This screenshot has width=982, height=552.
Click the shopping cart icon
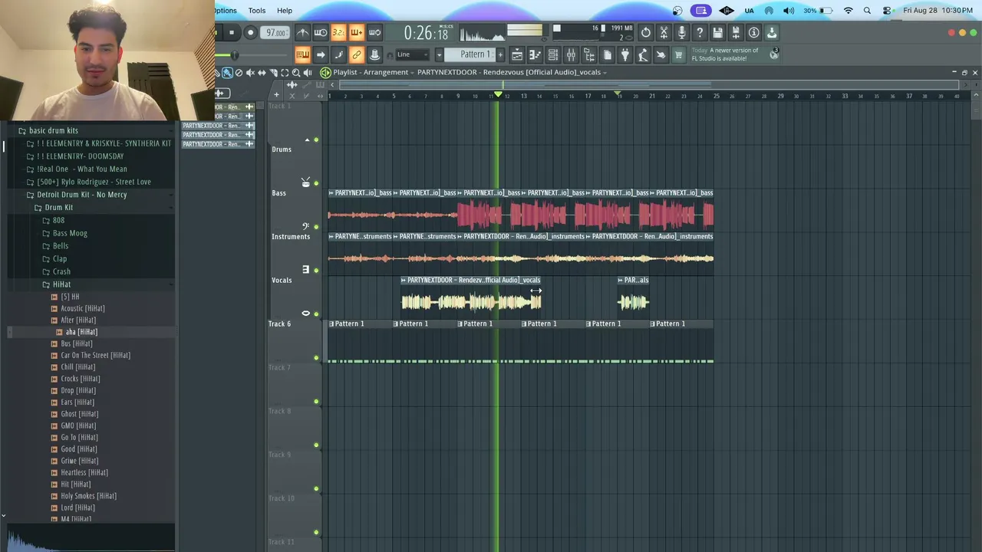(678, 54)
